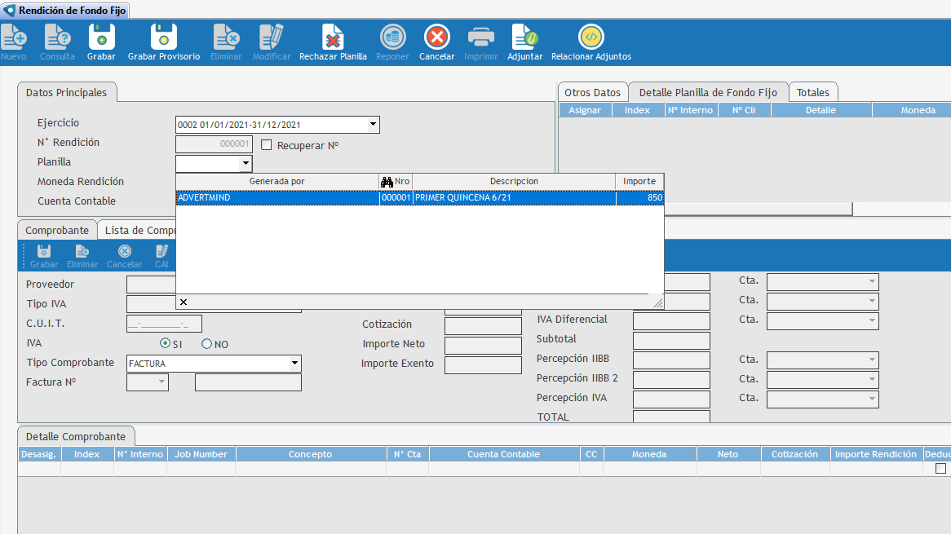Expand the Ejercicio dropdown

[373, 125]
